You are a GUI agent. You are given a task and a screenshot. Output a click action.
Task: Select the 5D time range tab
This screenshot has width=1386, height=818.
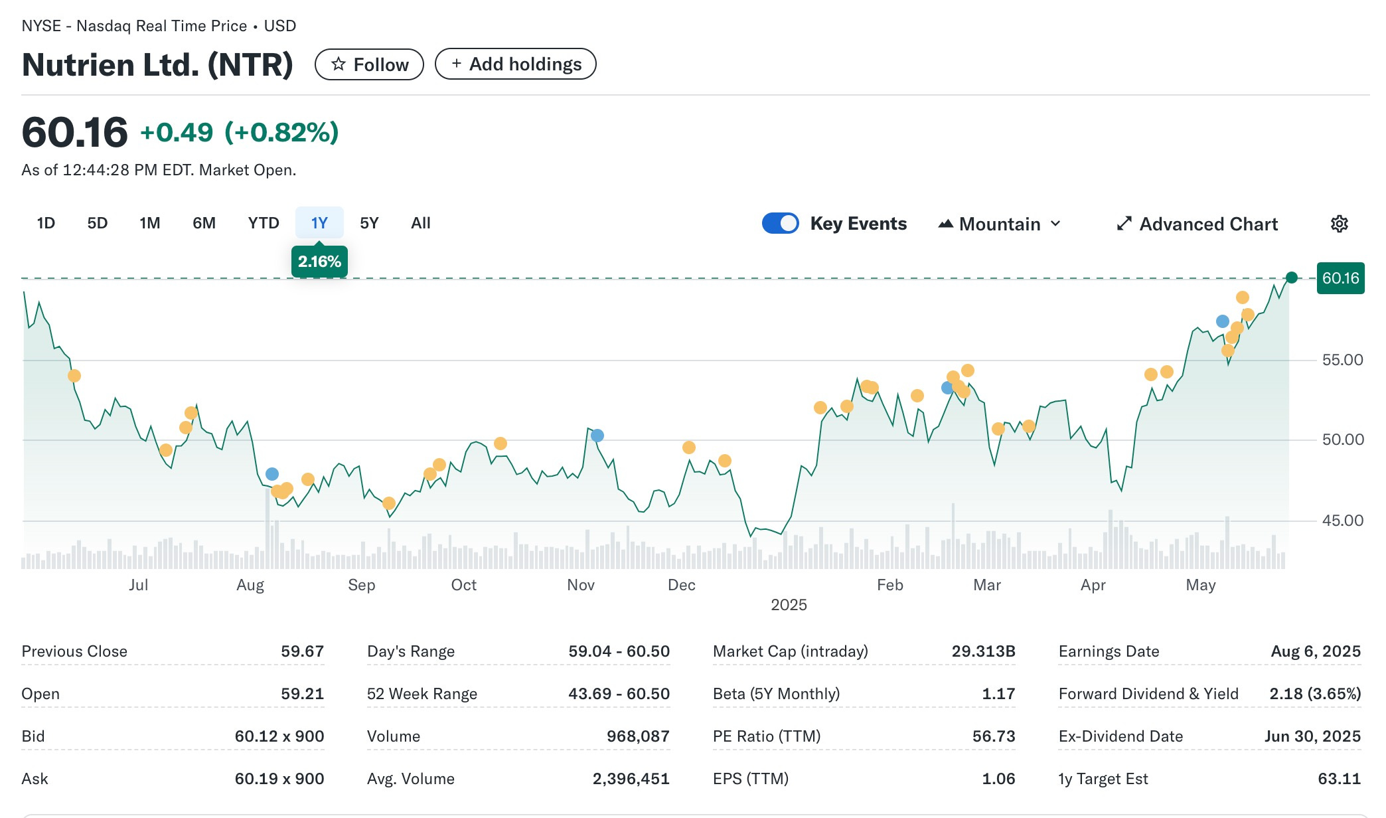click(x=98, y=223)
